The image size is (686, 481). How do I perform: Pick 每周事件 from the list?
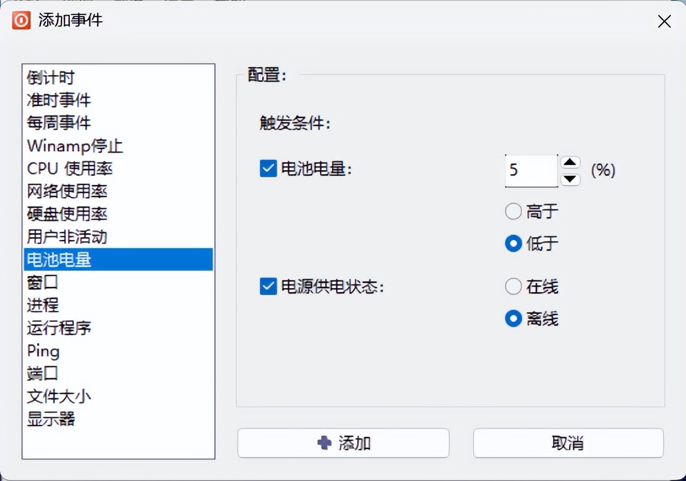click(x=59, y=123)
